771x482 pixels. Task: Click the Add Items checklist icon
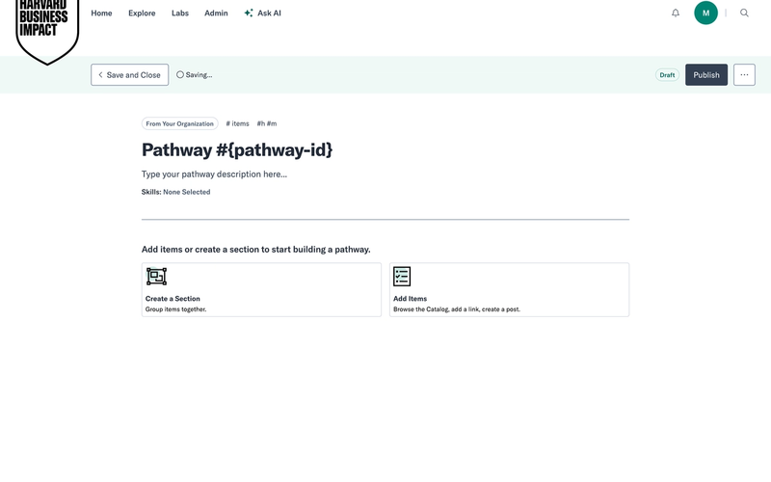point(402,277)
